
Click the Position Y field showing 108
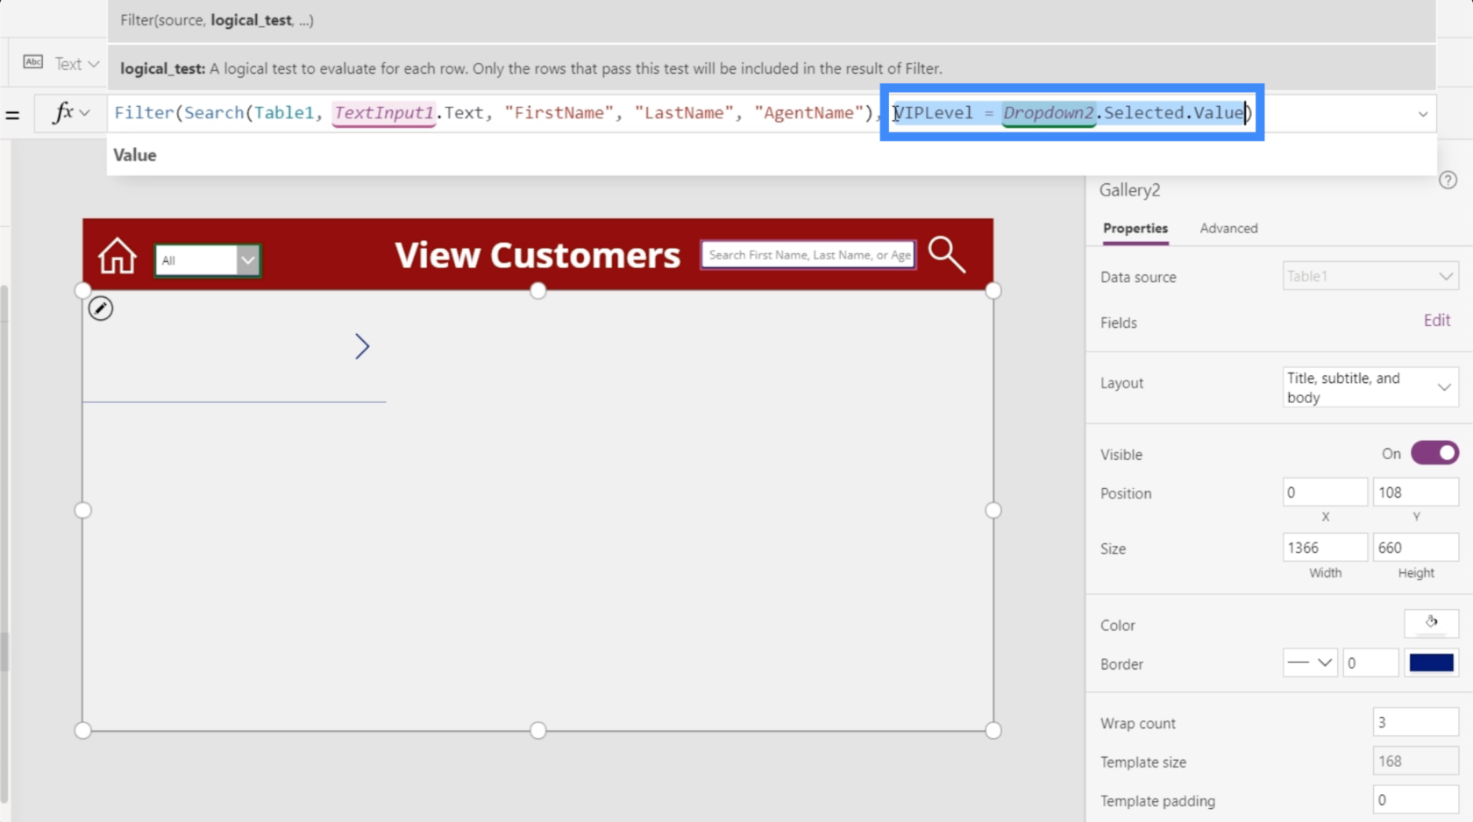tap(1415, 492)
